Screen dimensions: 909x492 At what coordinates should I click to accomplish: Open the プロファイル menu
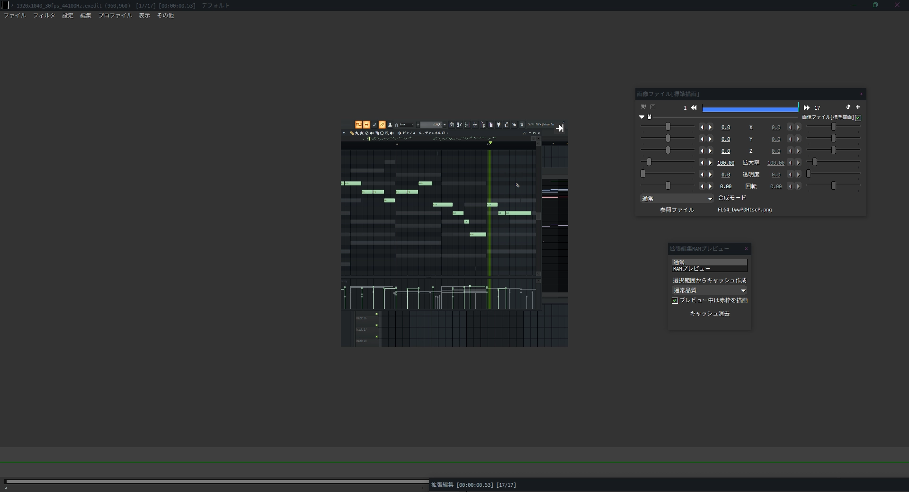click(x=115, y=16)
